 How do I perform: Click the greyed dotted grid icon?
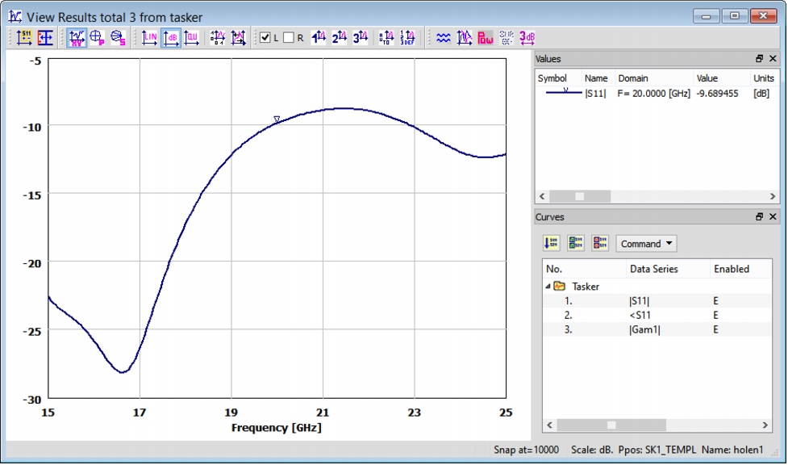506,38
